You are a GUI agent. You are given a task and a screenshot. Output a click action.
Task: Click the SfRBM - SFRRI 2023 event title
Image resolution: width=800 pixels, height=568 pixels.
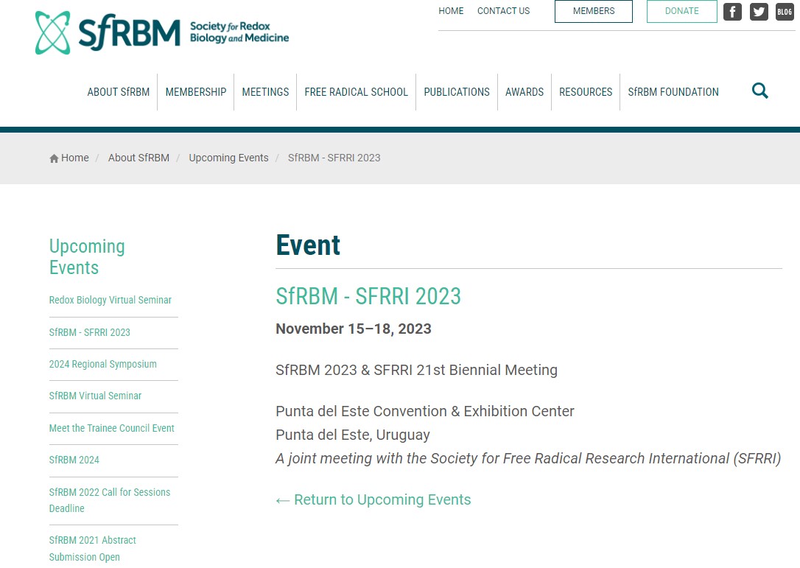pos(368,296)
